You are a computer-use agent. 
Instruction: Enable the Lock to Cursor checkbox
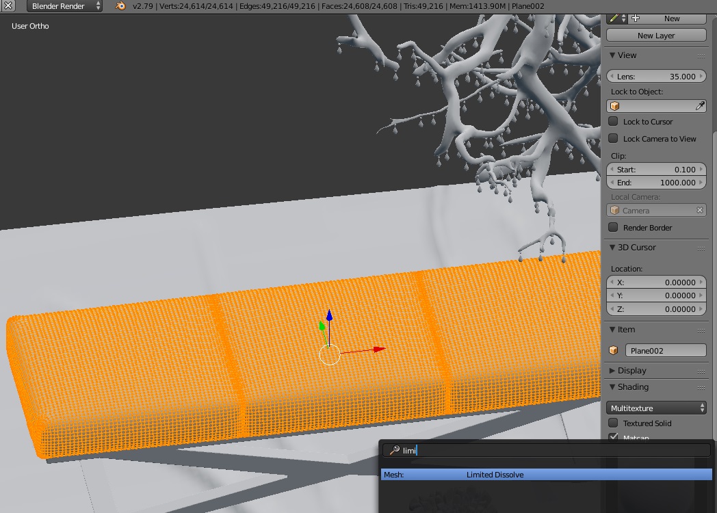coord(614,121)
